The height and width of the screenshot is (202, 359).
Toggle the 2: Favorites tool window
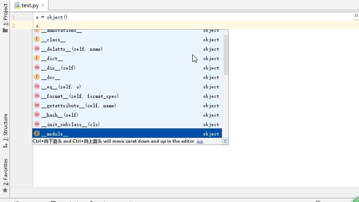(x=5, y=172)
